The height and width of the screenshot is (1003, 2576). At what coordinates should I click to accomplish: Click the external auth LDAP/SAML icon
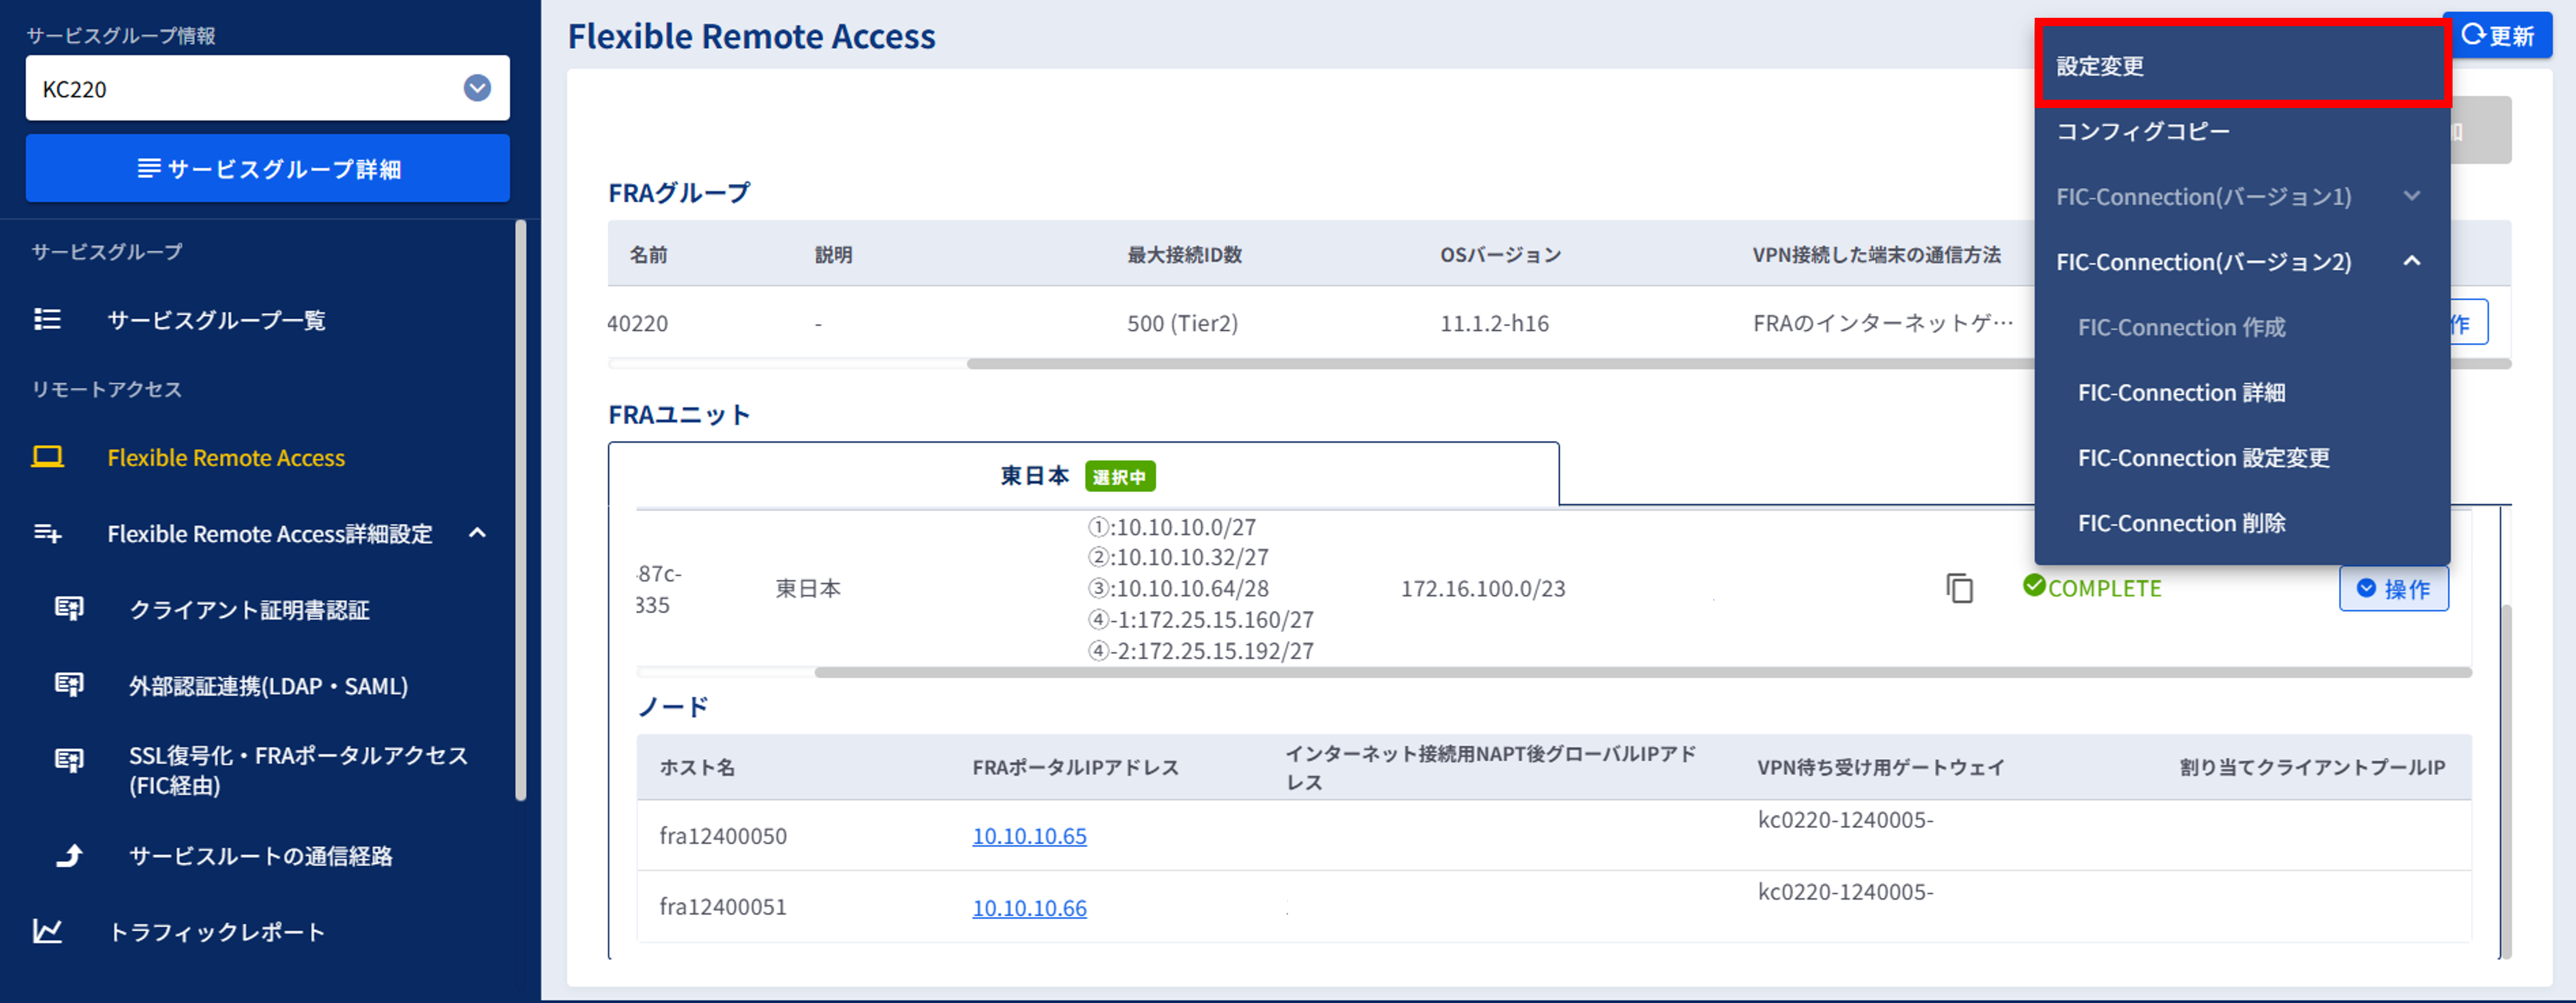point(69,685)
